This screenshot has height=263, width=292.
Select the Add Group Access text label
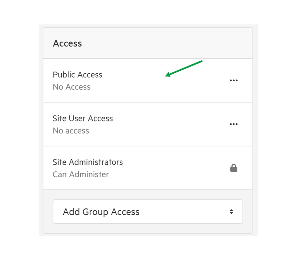pos(101,212)
